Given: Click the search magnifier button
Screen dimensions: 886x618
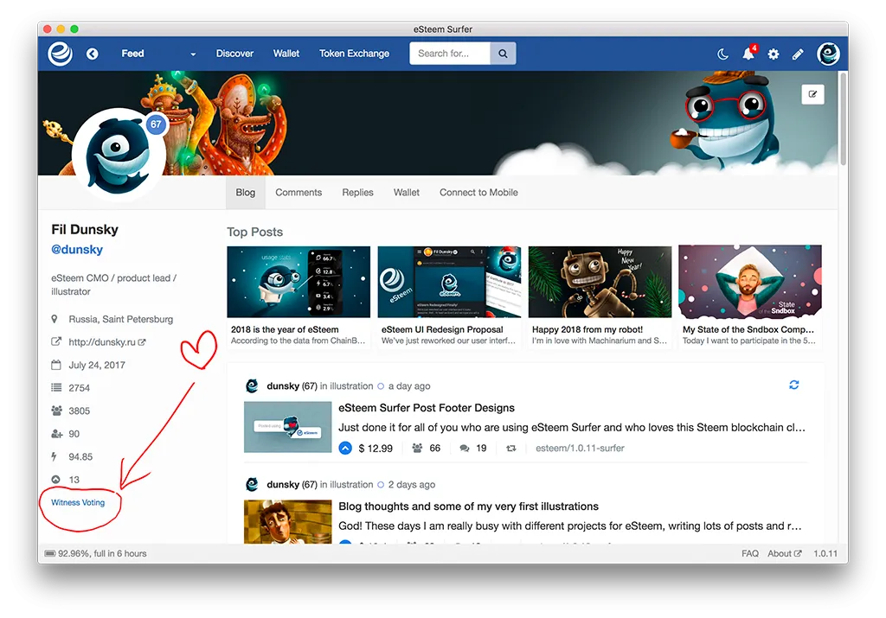Looking at the screenshot, I should (x=503, y=53).
